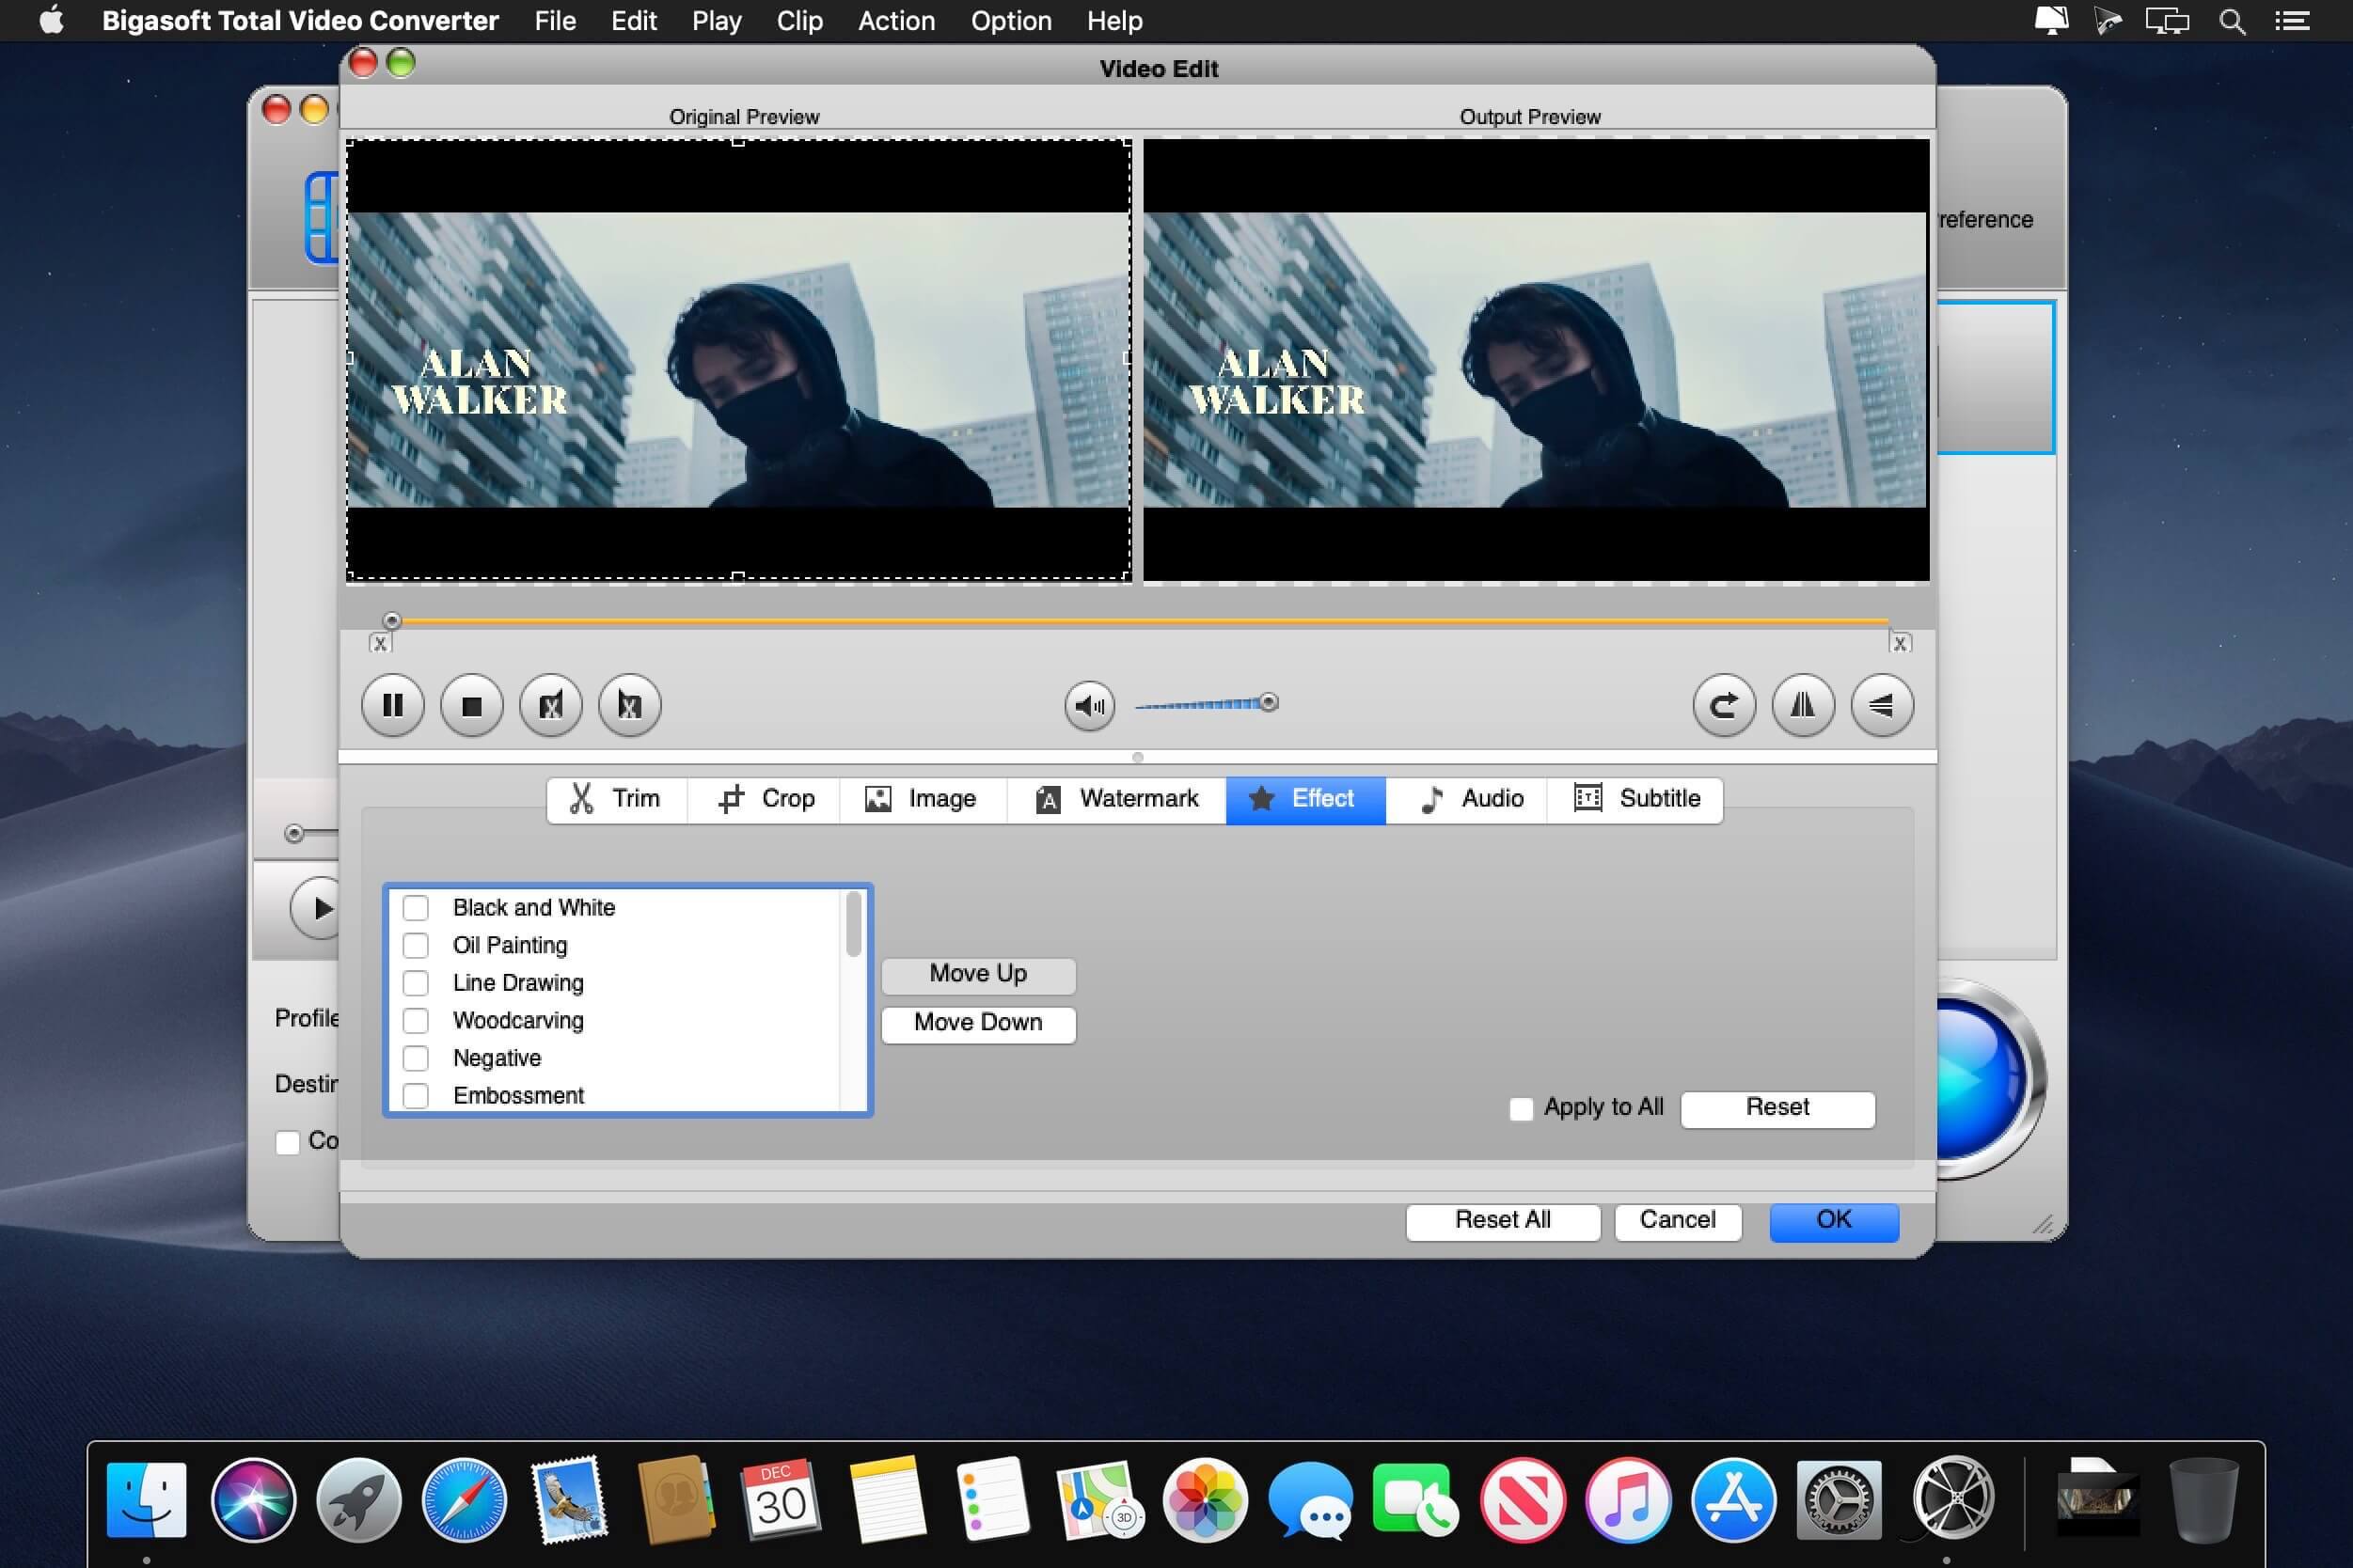
Task: Pause the video preview playback
Action: pos(392,706)
